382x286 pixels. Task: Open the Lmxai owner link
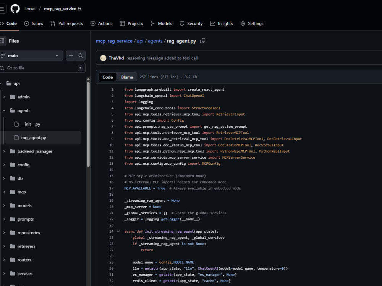pyautogui.click(x=30, y=9)
